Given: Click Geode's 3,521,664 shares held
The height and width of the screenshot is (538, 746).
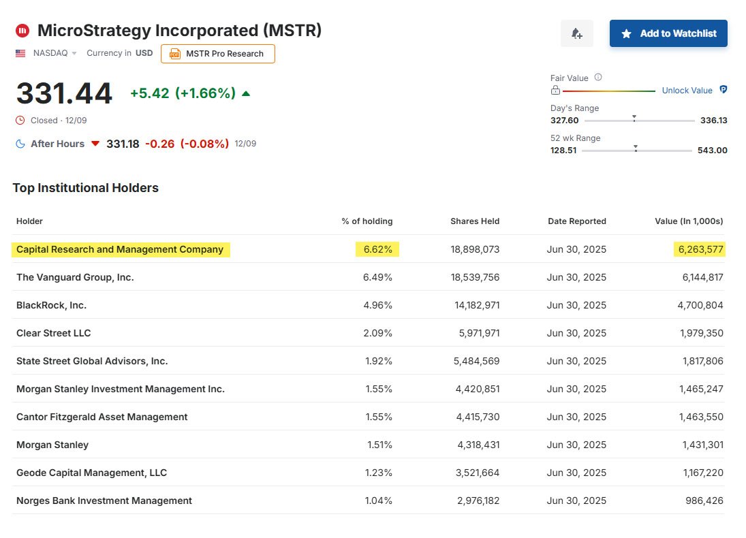Looking at the screenshot, I should tap(477, 473).
